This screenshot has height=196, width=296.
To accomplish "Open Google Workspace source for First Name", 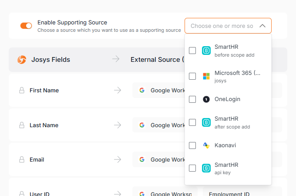I will coord(158,90).
